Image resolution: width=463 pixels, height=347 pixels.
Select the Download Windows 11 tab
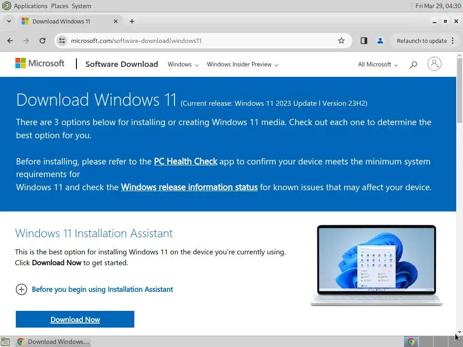coord(70,21)
